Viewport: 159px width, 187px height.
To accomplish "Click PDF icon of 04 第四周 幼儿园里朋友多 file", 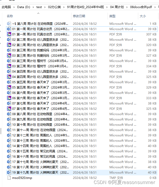I will click(9, 77).
